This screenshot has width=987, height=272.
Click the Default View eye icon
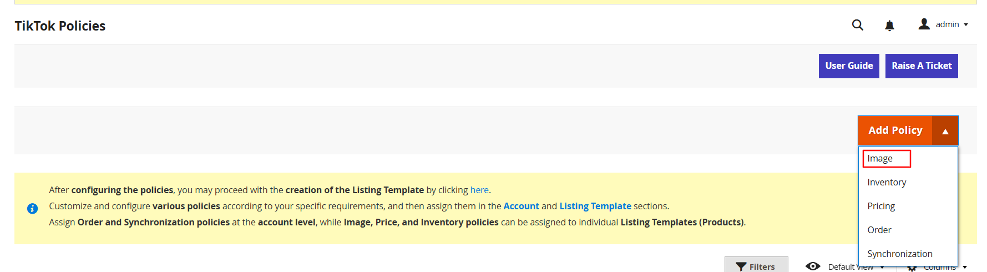pyautogui.click(x=813, y=266)
